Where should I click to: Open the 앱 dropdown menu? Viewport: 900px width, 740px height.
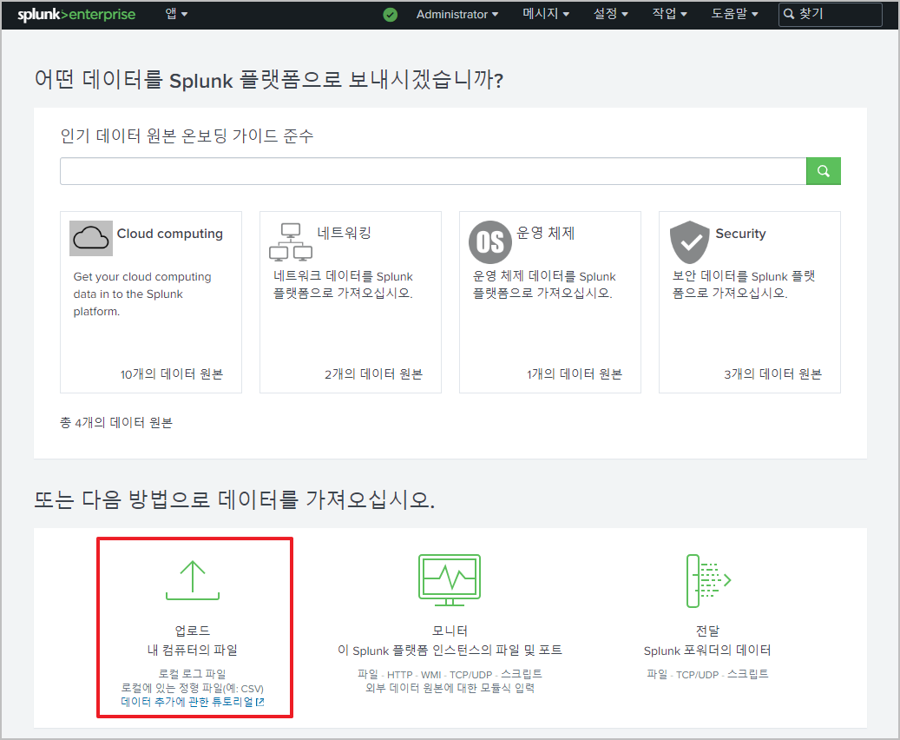click(x=176, y=14)
